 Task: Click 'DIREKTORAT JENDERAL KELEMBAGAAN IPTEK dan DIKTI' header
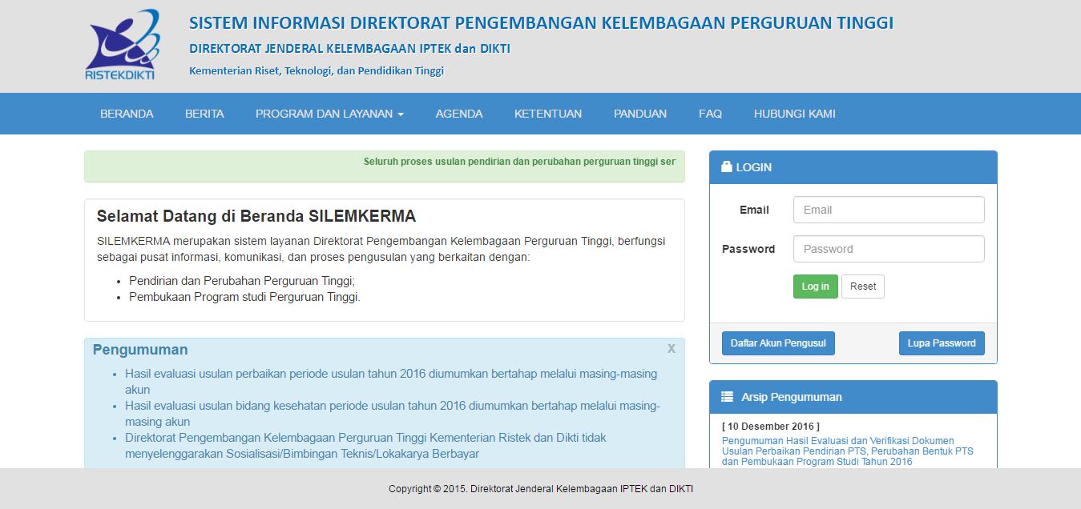click(x=349, y=49)
